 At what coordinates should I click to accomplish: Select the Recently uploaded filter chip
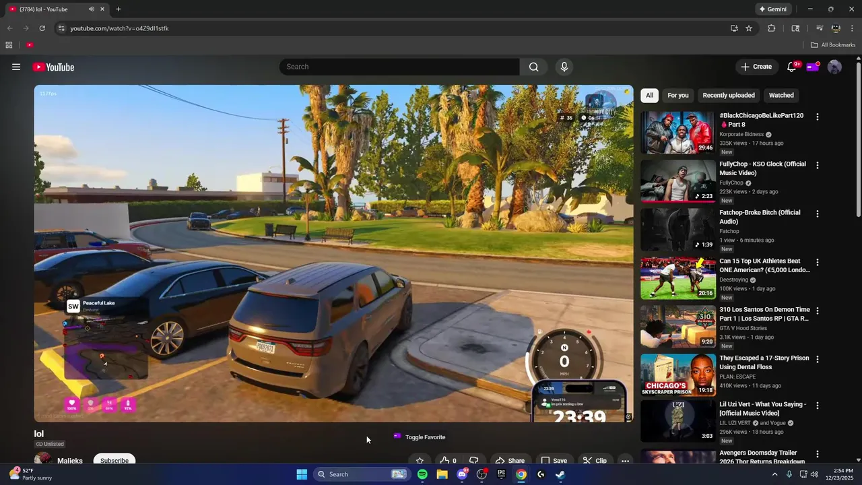tap(729, 95)
